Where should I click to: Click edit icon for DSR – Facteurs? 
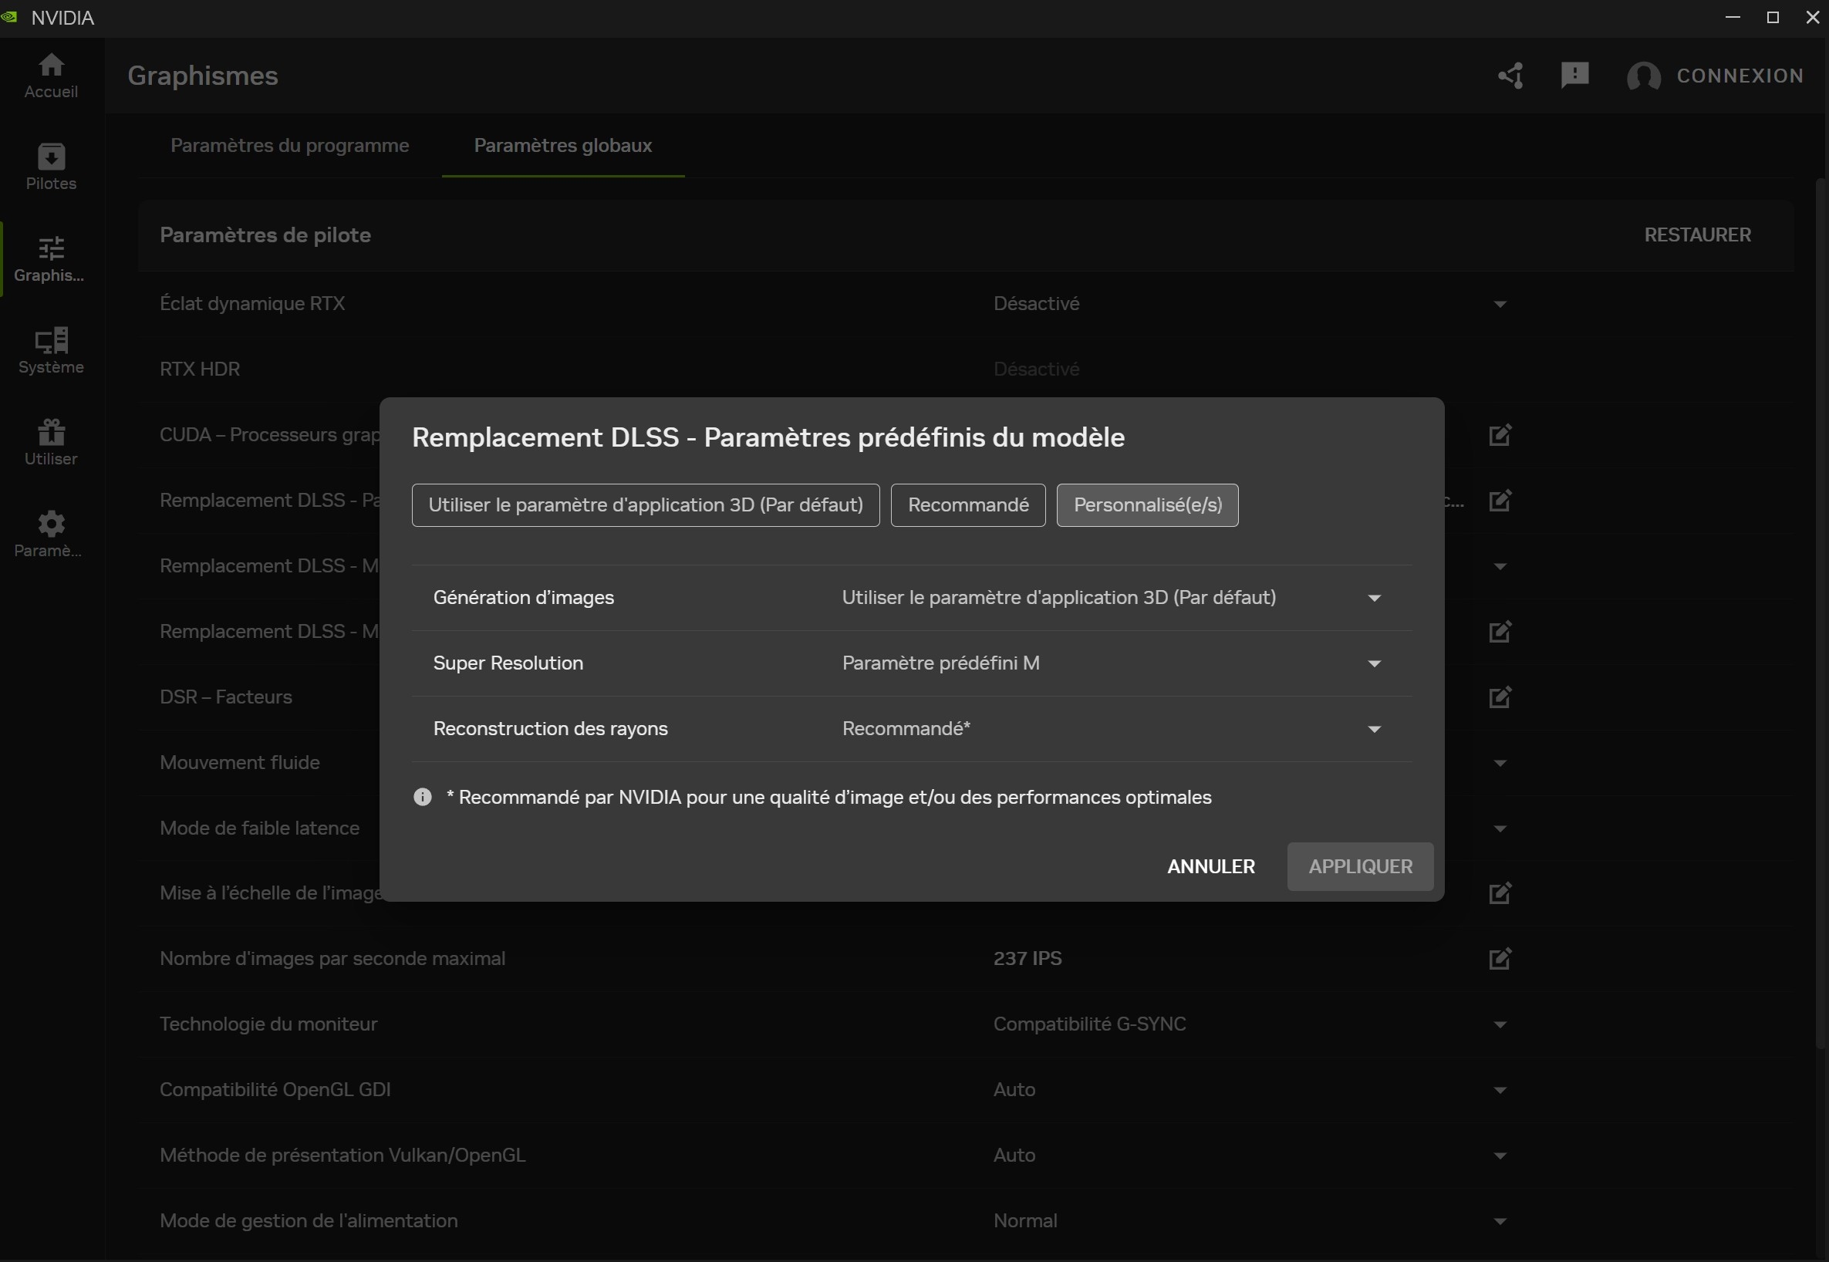coord(1500,697)
